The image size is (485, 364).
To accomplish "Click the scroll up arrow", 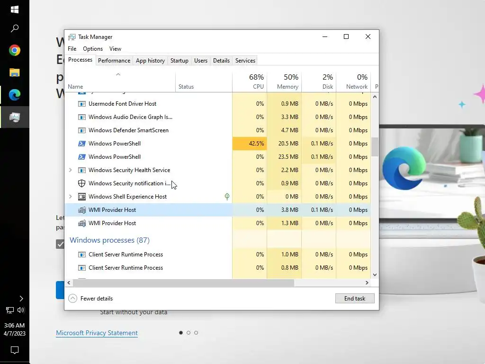I will coord(375,97).
